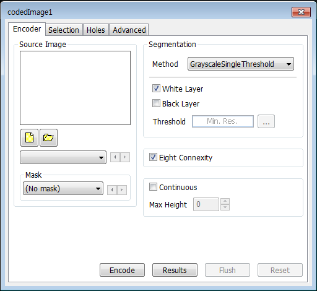Click next arrow beside source image dropdown

(x=125, y=157)
